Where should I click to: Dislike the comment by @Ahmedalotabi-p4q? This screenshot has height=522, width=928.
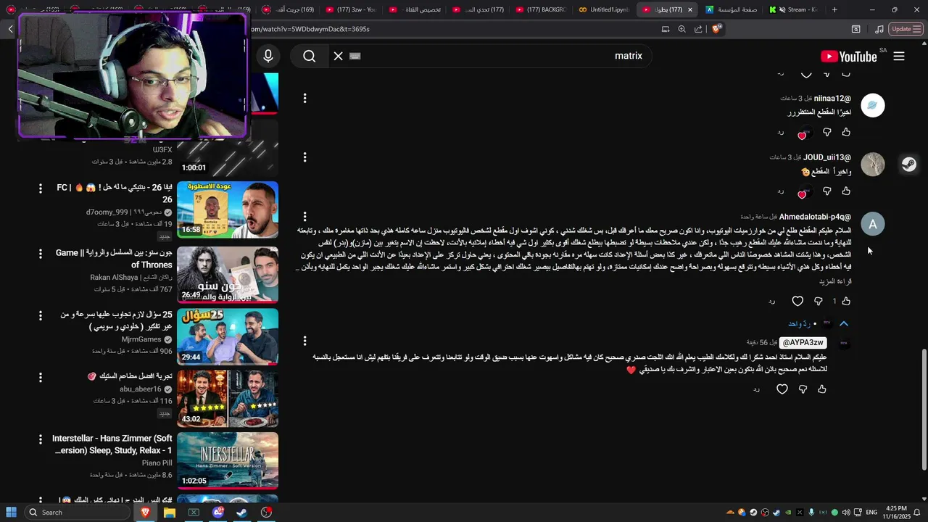click(x=819, y=301)
